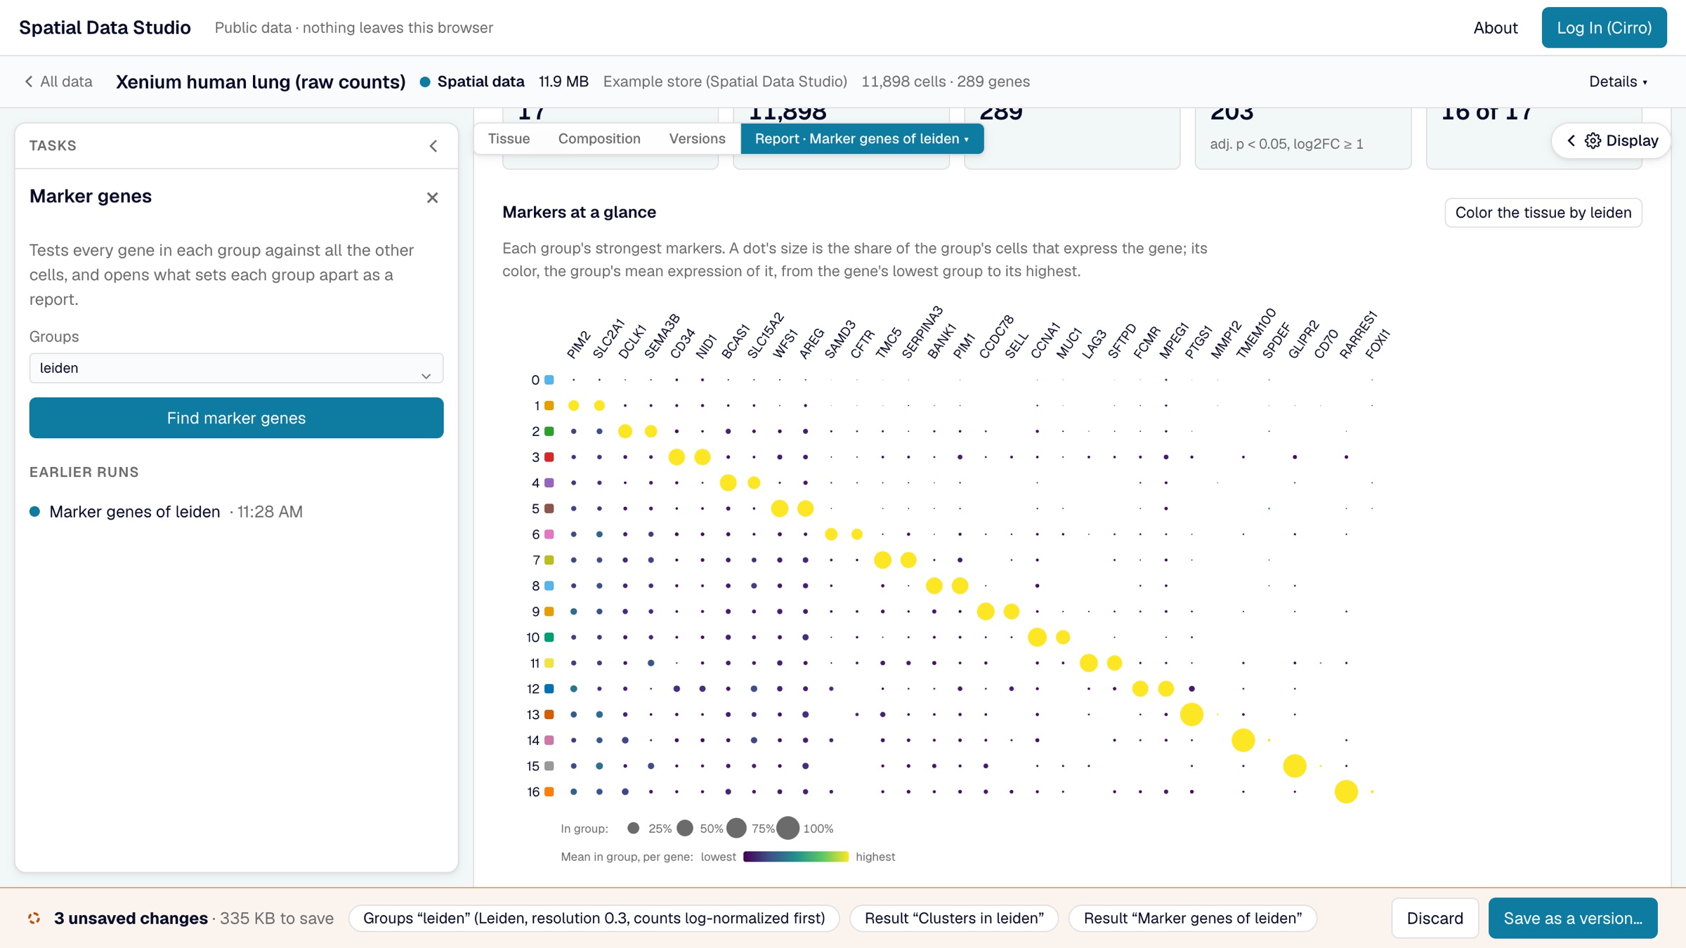Go back to All data
The height and width of the screenshot is (948, 1686).
[59, 81]
